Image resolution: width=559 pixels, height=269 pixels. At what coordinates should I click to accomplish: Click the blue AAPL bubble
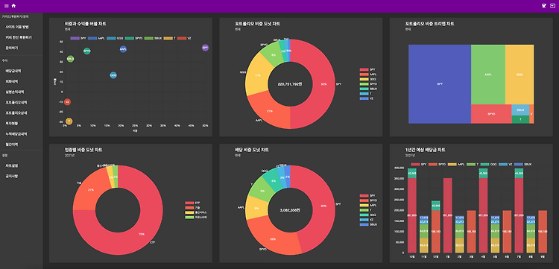point(123,49)
